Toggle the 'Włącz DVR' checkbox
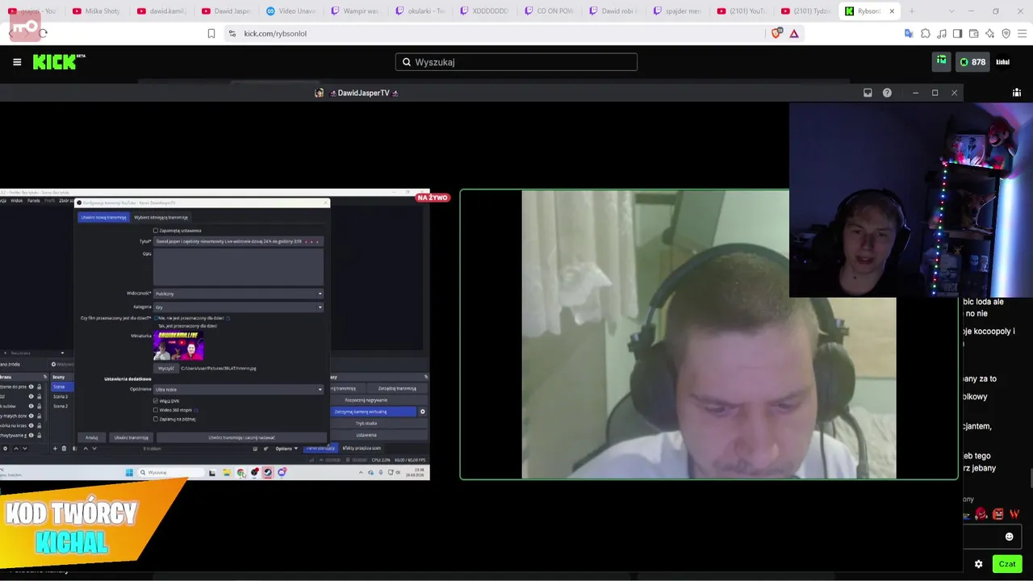Image resolution: width=1033 pixels, height=581 pixels. pyautogui.click(x=156, y=401)
